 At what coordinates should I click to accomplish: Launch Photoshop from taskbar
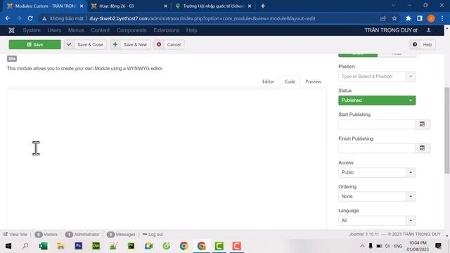tap(78, 246)
